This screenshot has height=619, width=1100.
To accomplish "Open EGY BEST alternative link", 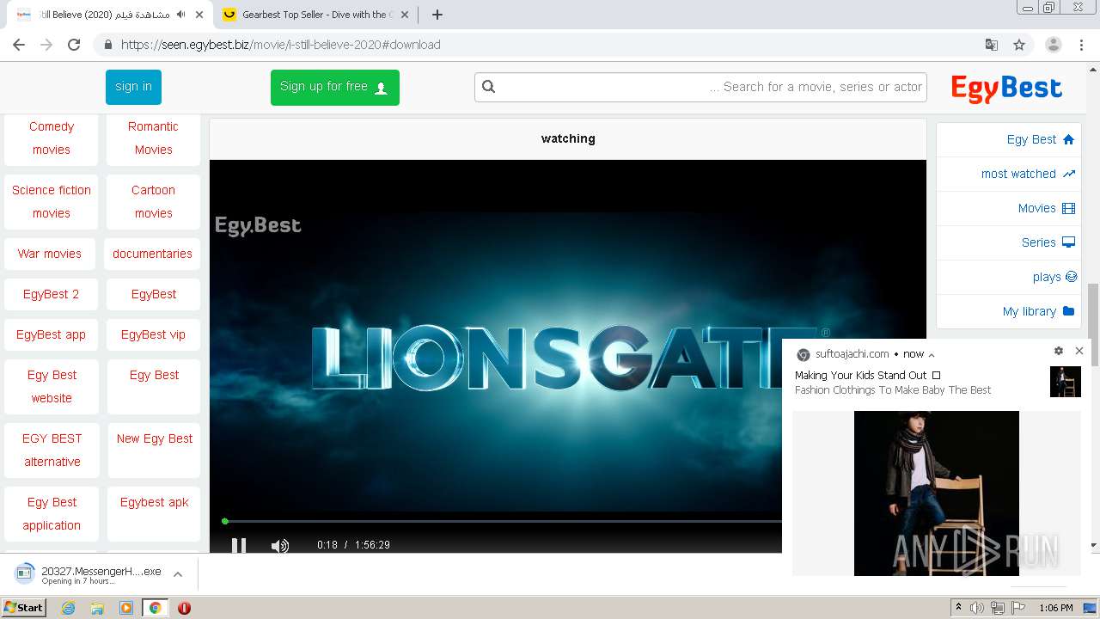I will 52,450.
